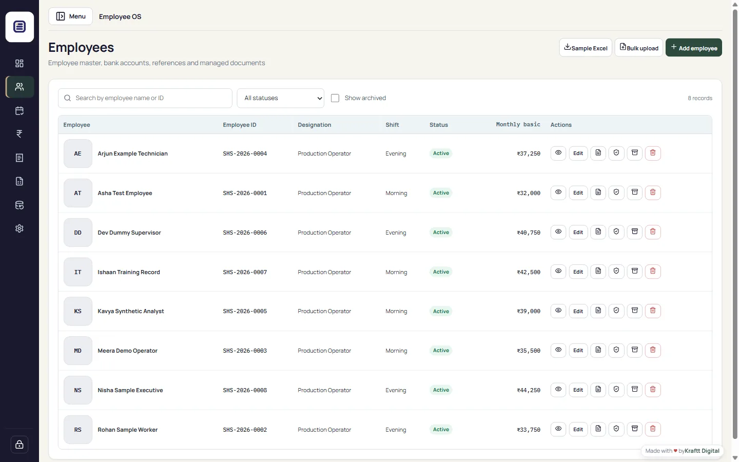Edit Ishaan Training Record
Screen dimensions: 739x462
point(578,272)
